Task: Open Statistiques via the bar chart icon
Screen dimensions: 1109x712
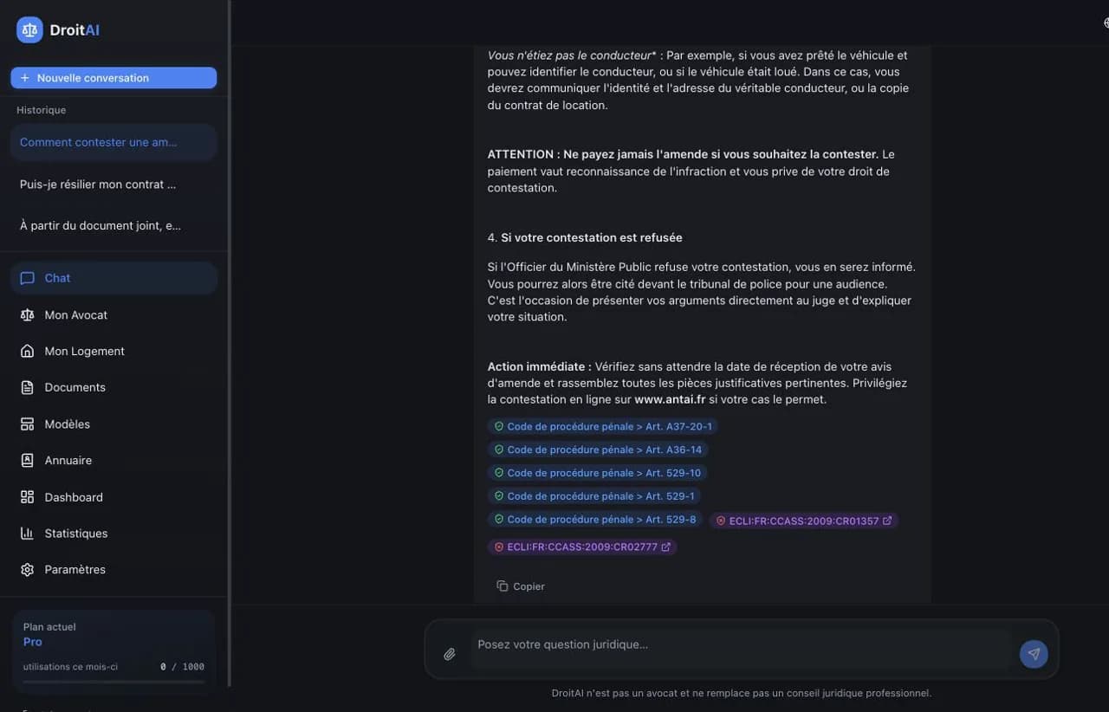Action: (x=27, y=534)
